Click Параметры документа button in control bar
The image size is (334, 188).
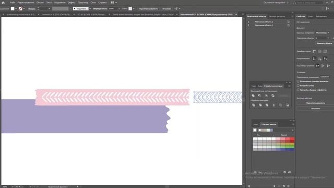pyautogui.click(x=148, y=9)
